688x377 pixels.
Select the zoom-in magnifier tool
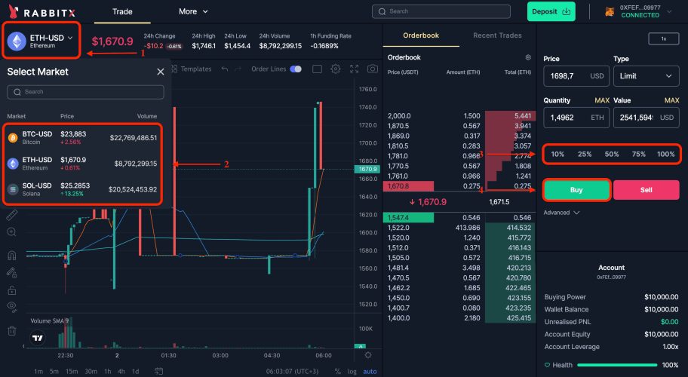coord(12,232)
